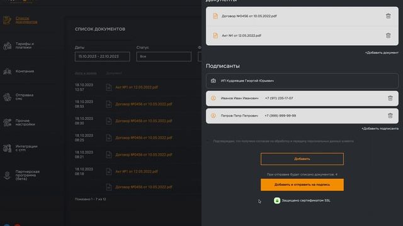Click file icon of Акт №1 in Документы panel
Viewport: 403px width, 226px height.
click(215, 35)
